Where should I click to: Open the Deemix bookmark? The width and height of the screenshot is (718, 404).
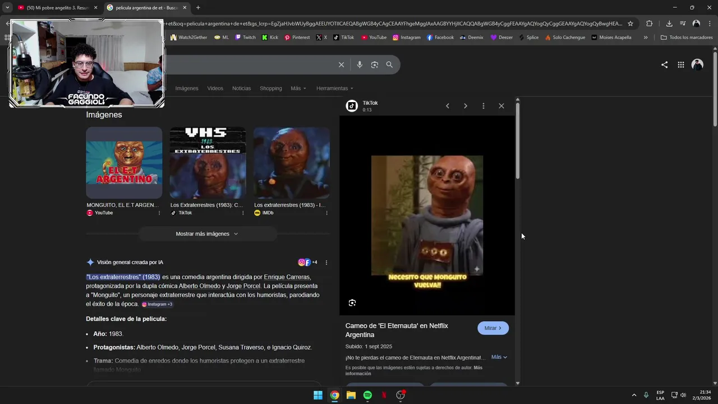471,38
